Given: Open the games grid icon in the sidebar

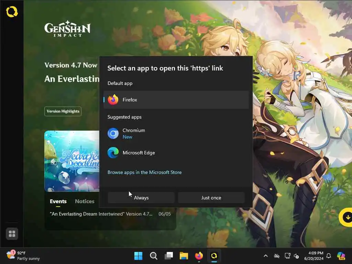Looking at the screenshot, I should 12,234.
